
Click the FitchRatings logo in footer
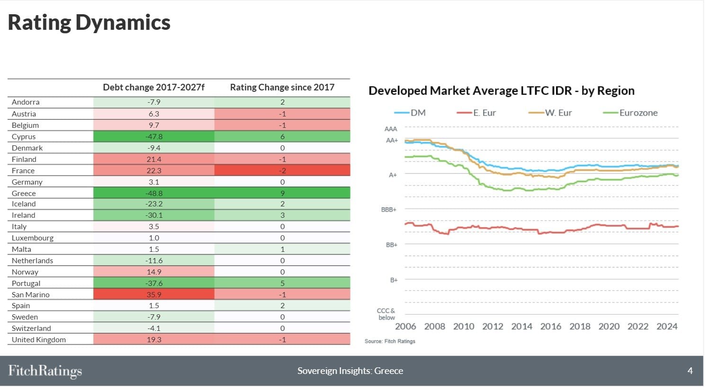click(x=45, y=371)
